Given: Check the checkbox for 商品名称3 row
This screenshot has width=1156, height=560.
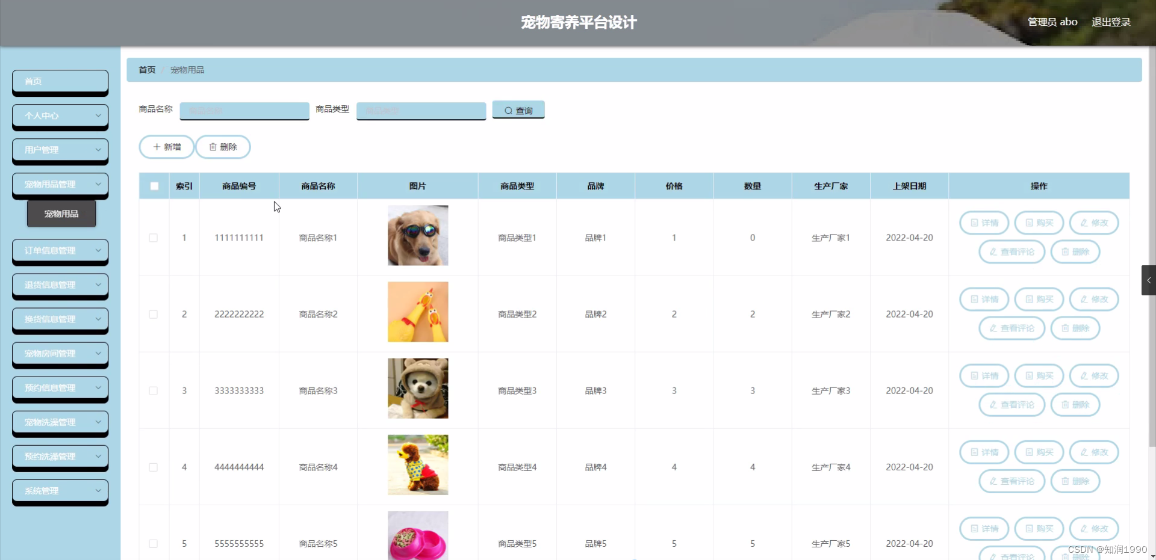Looking at the screenshot, I should (154, 390).
